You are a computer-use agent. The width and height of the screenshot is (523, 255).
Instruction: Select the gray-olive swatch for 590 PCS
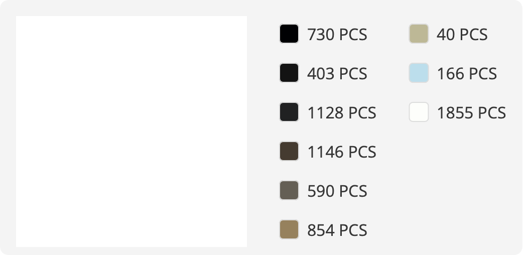[289, 190]
